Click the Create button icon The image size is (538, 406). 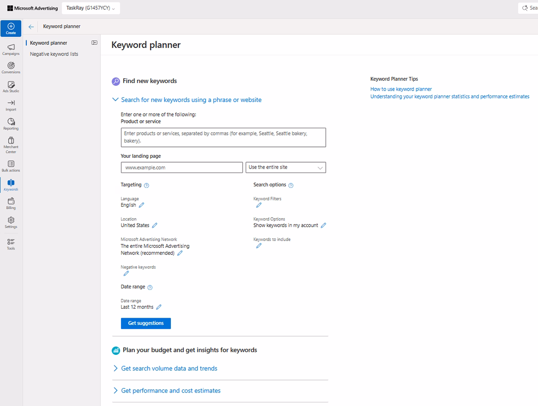10,28
